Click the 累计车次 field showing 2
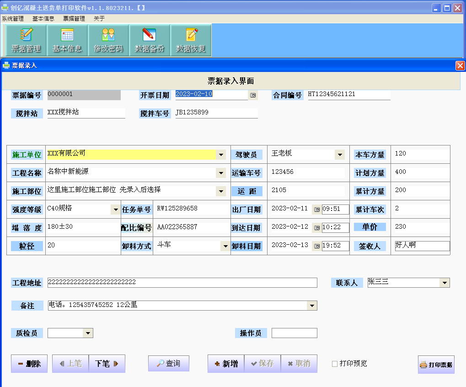The height and width of the screenshot is (387, 466). pos(422,209)
